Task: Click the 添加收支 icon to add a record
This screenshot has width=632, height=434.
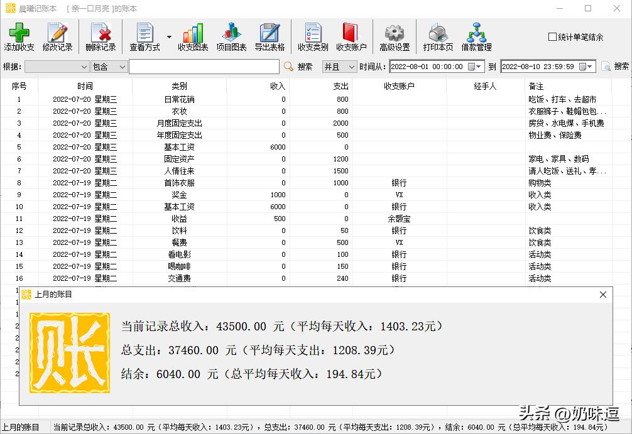Action: 19,36
